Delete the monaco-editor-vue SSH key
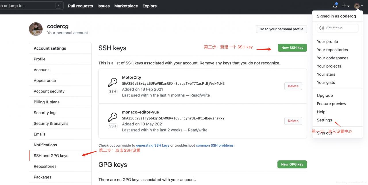368x185 pixels. tap(293, 121)
